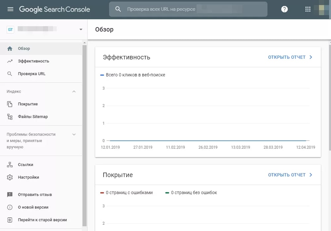Screen dimensions: 331x231
Task: Click the Google Search Console logo
Action: [55, 9]
